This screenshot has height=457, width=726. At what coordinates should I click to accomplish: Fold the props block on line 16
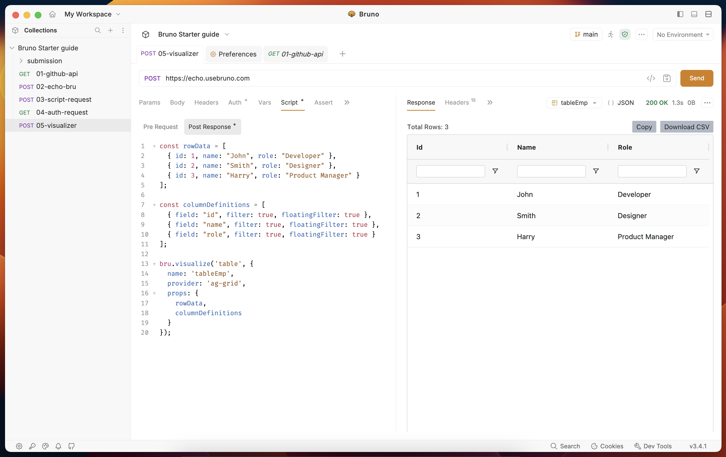coord(154,293)
